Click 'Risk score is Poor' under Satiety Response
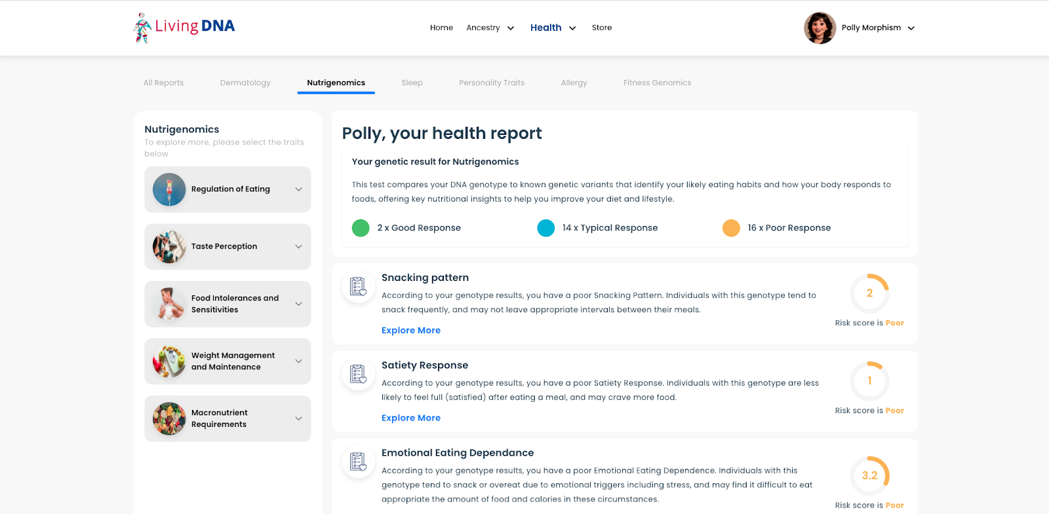 tap(869, 411)
